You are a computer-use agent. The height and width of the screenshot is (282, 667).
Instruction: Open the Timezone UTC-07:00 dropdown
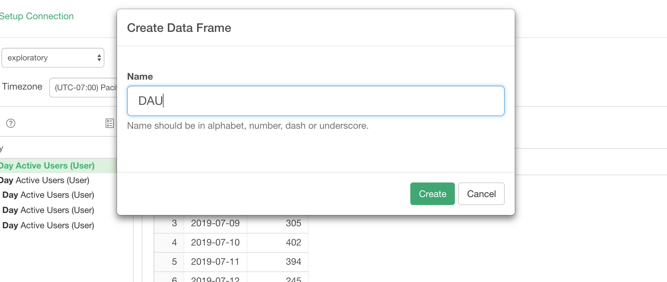[83, 88]
